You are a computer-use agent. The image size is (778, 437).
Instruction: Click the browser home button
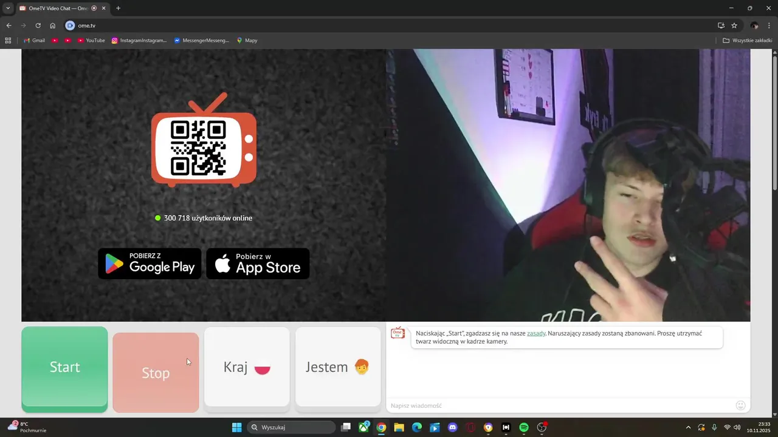click(53, 25)
